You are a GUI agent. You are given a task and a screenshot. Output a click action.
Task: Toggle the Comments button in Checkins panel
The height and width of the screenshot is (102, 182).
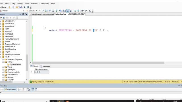10,90
